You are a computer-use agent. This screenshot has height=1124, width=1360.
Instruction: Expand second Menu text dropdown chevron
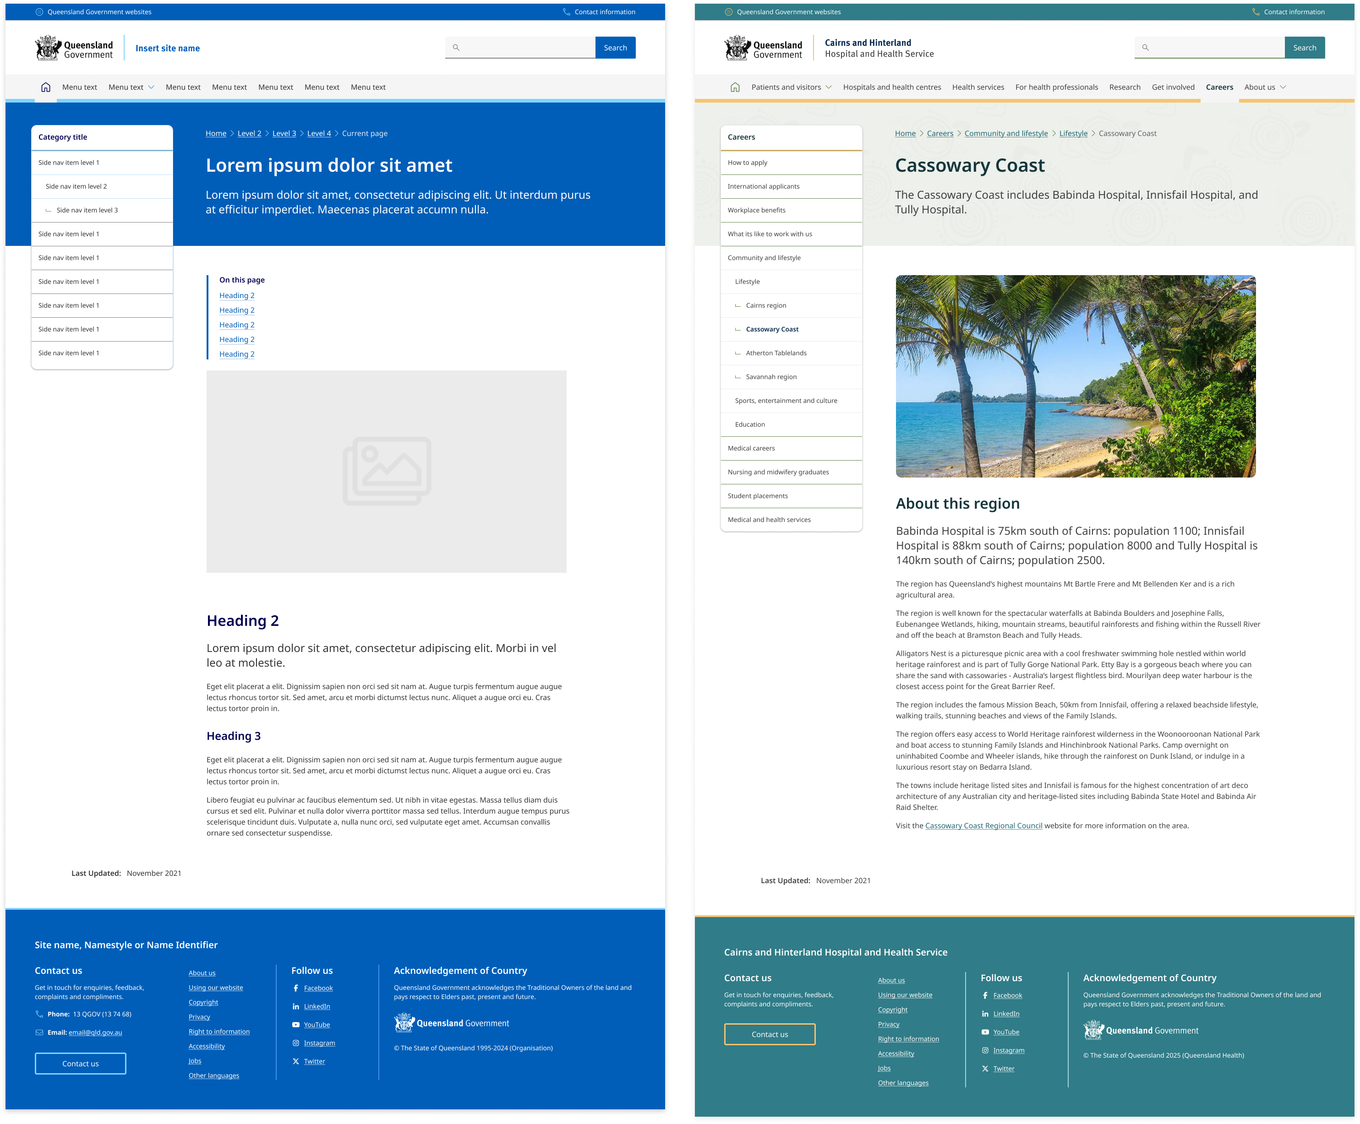click(151, 87)
